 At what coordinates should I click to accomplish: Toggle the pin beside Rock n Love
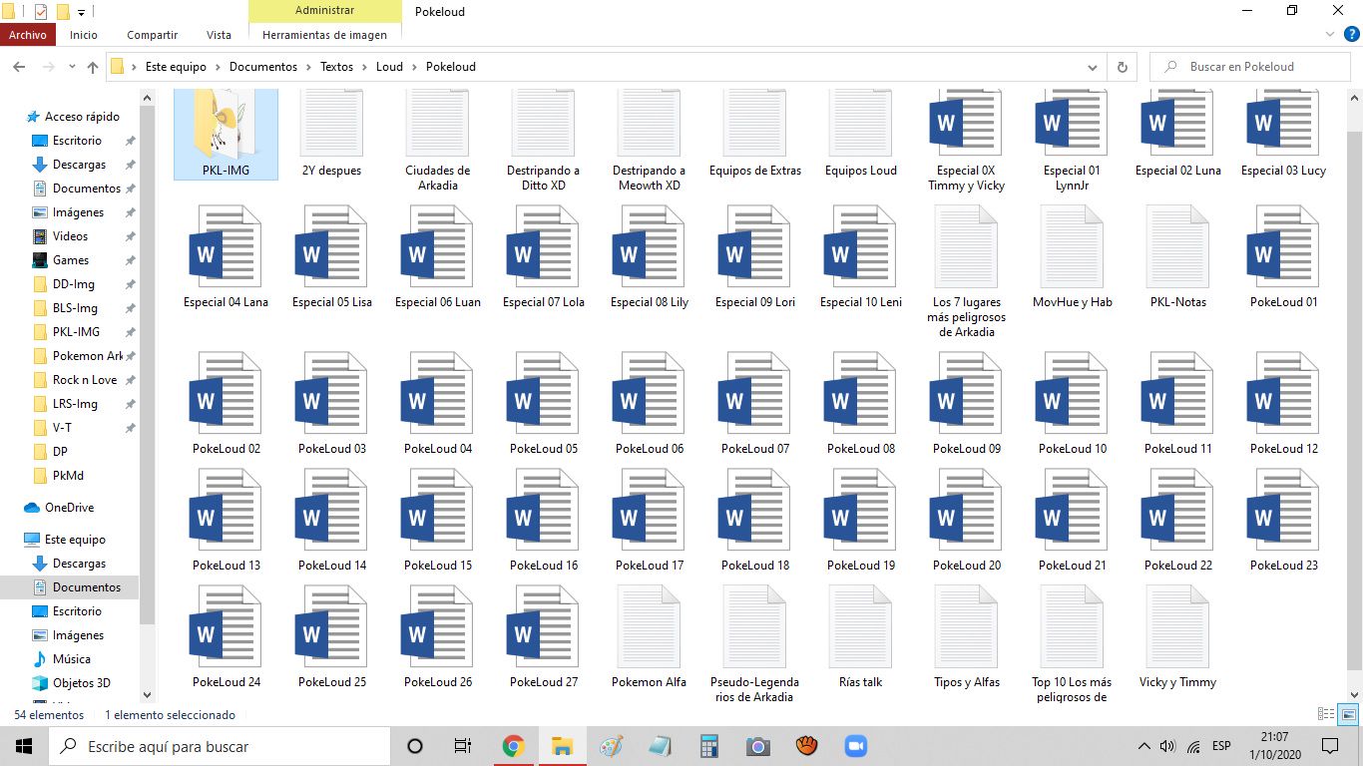(130, 380)
